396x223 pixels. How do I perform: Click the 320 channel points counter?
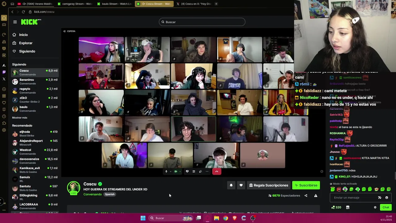tap(336, 207)
